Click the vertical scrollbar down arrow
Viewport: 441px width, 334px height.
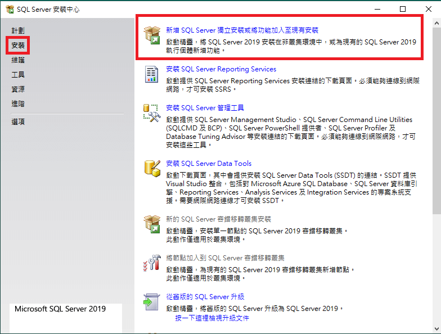tap(436, 328)
